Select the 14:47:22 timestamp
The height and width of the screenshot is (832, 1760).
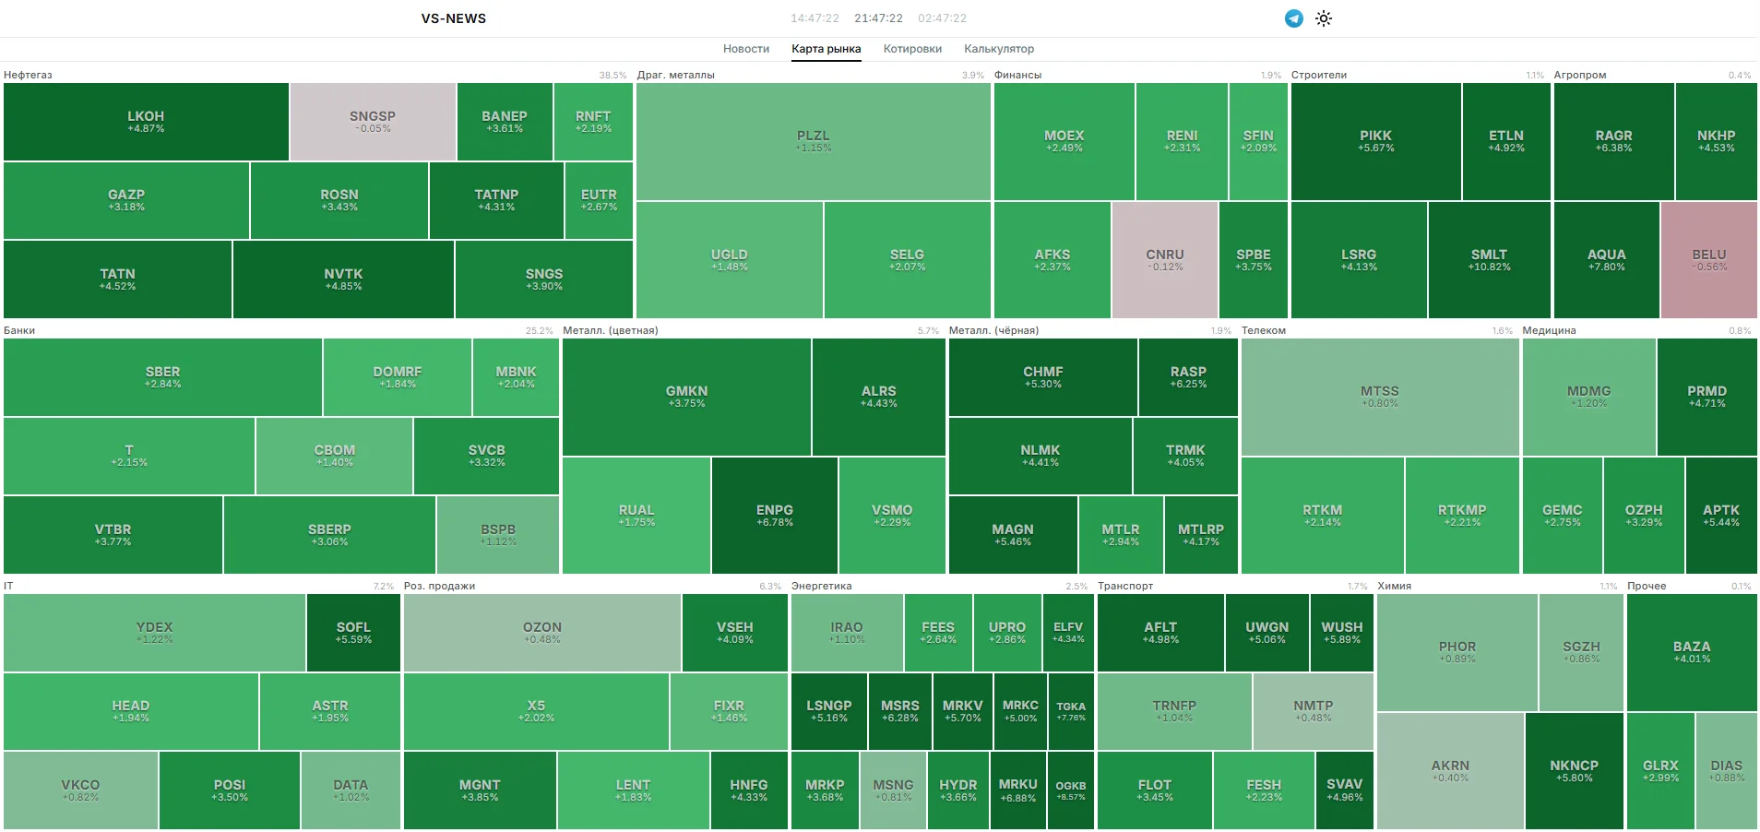pos(815,18)
